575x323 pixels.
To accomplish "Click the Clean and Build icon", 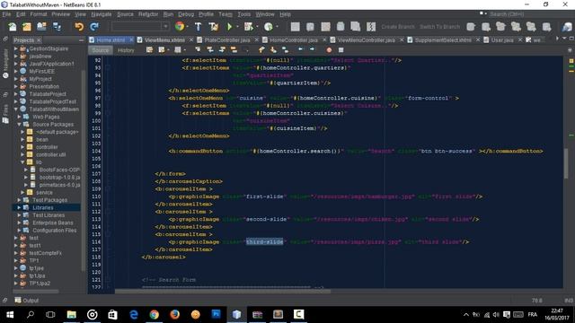I will [213, 27].
